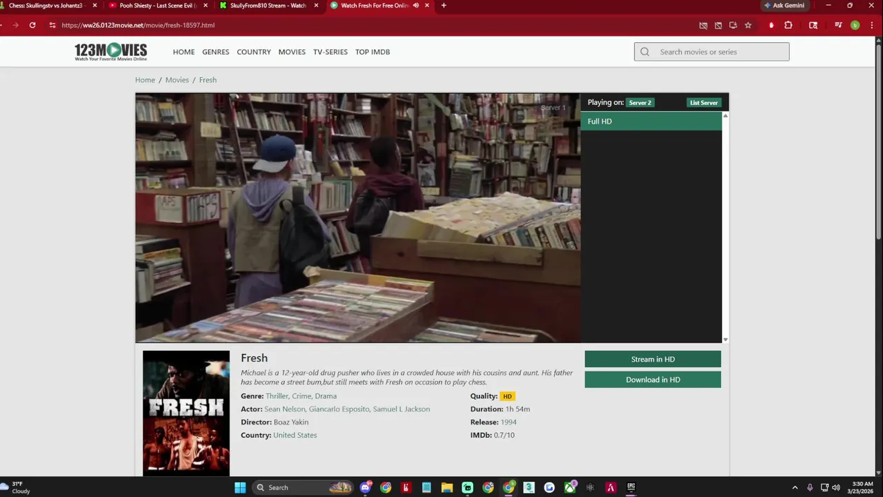Image resolution: width=883 pixels, height=497 pixels.
Task: Open the TOP IMDB page
Action: 373,52
